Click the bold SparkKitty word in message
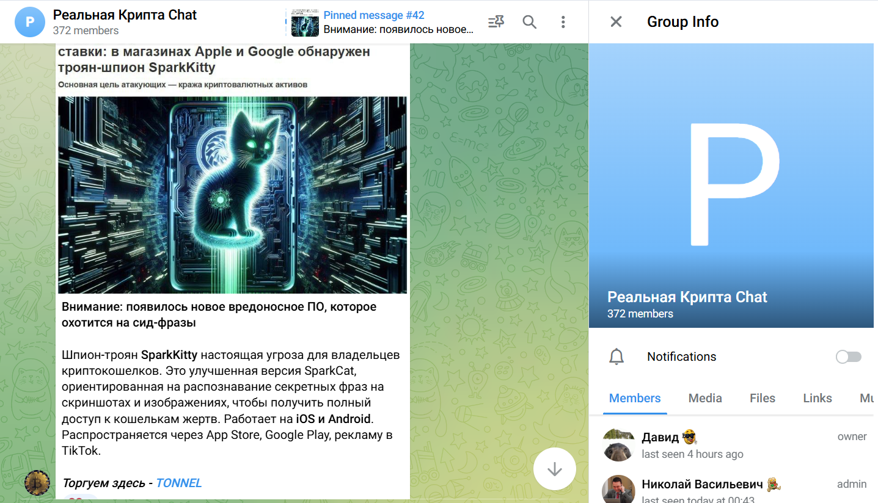878x503 pixels. (x=169, y=355)
